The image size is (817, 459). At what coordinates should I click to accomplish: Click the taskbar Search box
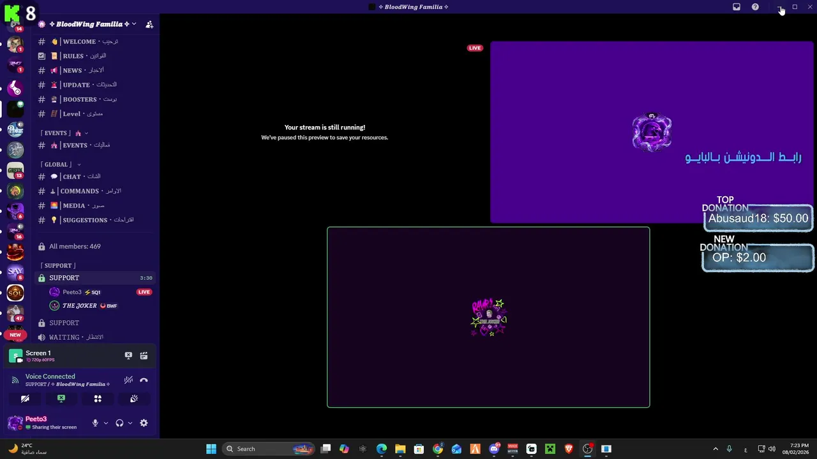pyautogui.click(x=269, y=449)
